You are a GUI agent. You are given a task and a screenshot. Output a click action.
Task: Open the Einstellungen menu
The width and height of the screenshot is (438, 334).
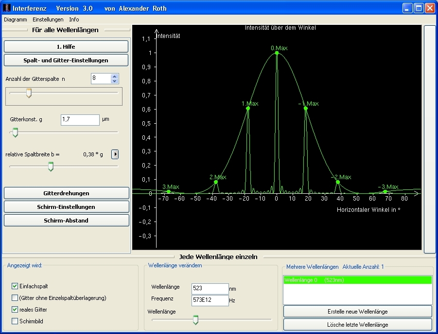click(48, 19)
